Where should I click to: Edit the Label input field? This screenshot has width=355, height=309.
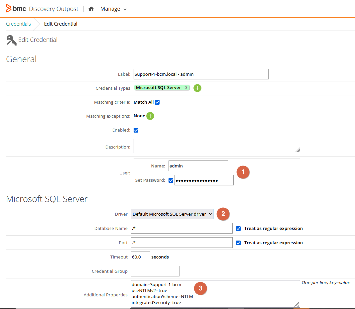click(x=201, y=74)
